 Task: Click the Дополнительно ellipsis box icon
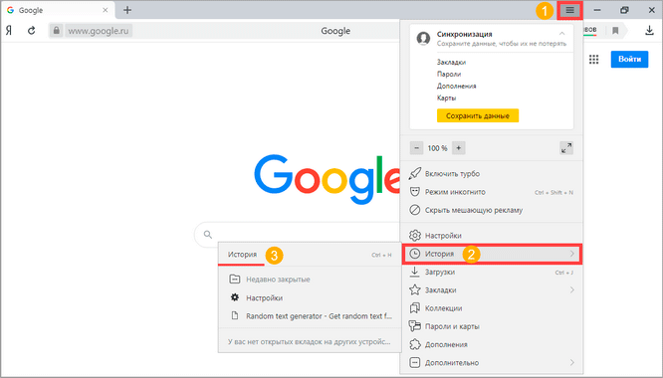click(415, 362)
